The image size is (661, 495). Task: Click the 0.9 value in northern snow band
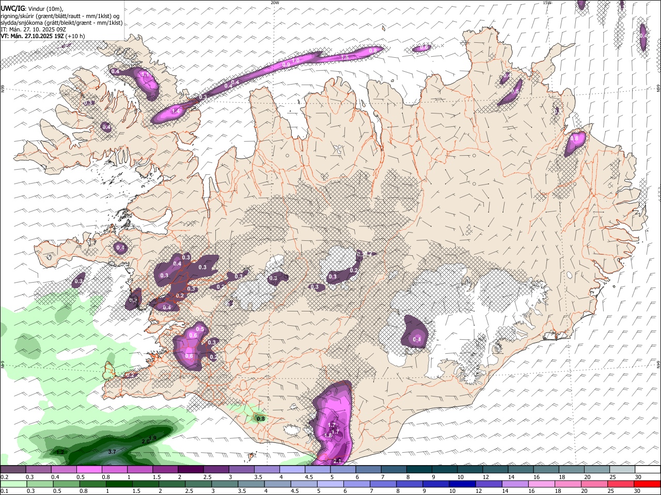pos(286,64)
